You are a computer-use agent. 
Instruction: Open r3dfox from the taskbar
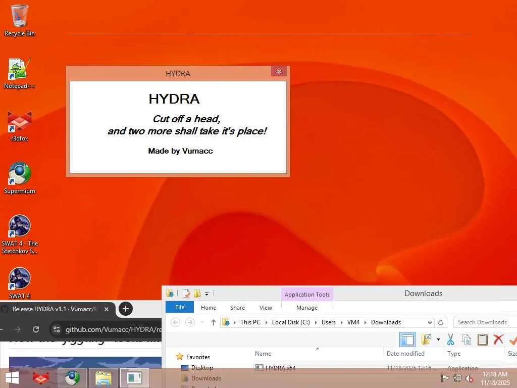click(40, 378)
